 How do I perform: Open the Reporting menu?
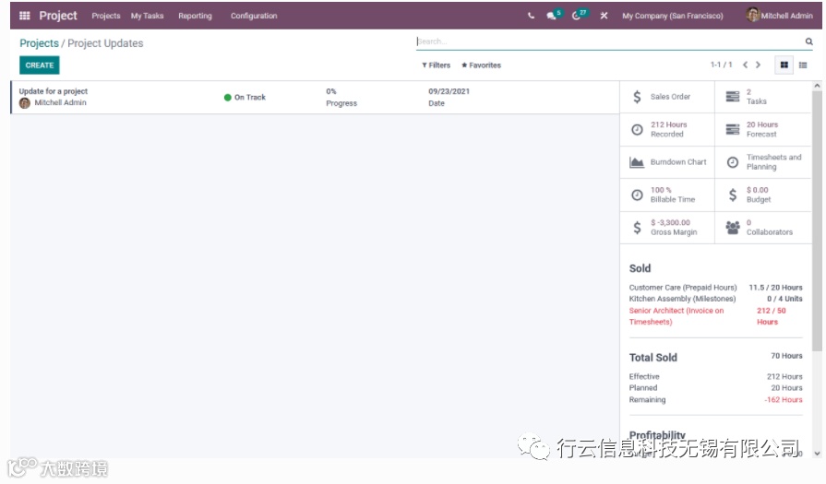(195, 16)
